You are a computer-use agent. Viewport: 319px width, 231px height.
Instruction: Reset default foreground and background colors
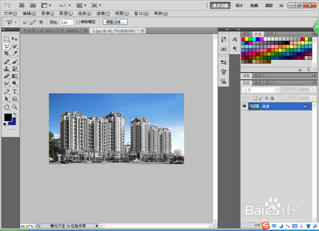(5, 124)
